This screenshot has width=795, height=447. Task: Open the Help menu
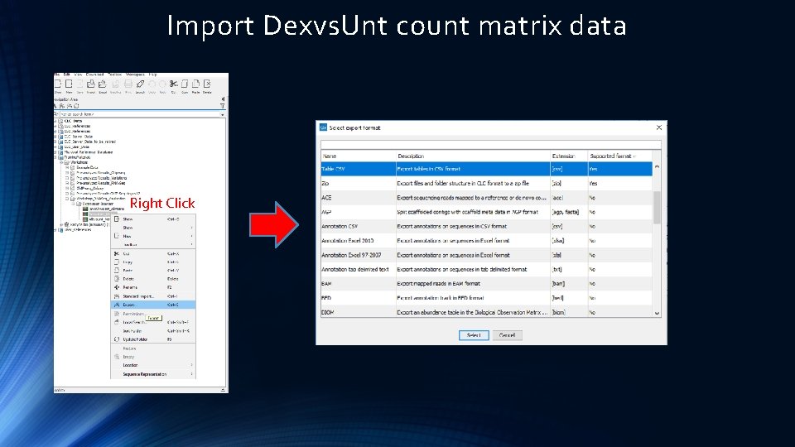pos(152,74)
